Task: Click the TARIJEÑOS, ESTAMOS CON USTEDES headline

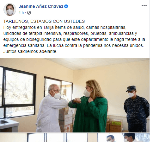Action: coord(44,21)
